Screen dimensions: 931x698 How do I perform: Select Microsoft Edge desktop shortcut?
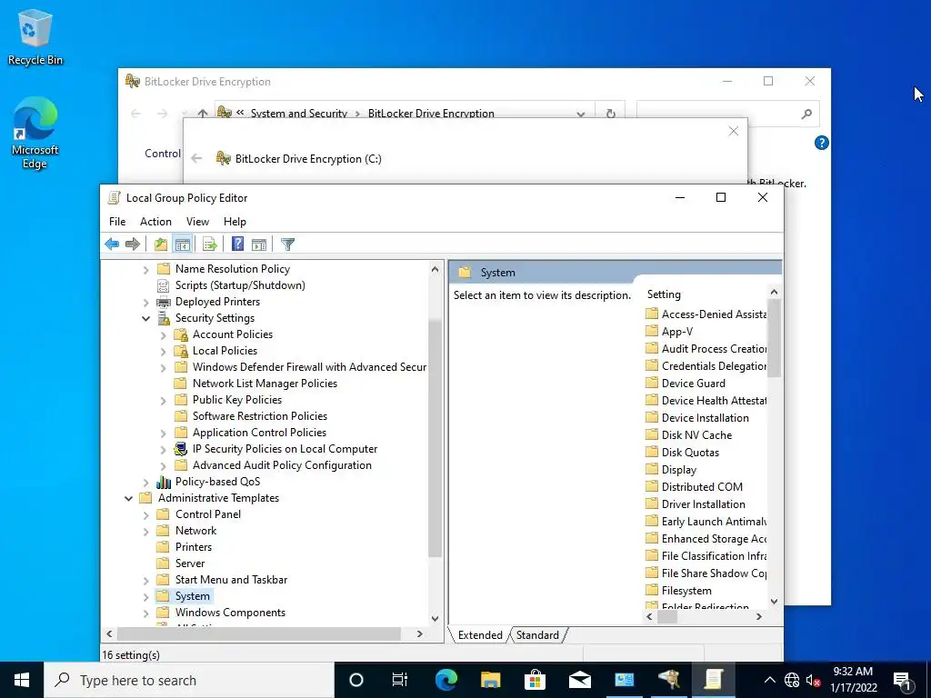[x=35, y=134]
